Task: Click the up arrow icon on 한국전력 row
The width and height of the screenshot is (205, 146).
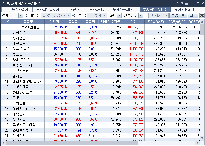Action: coord(66,33)
